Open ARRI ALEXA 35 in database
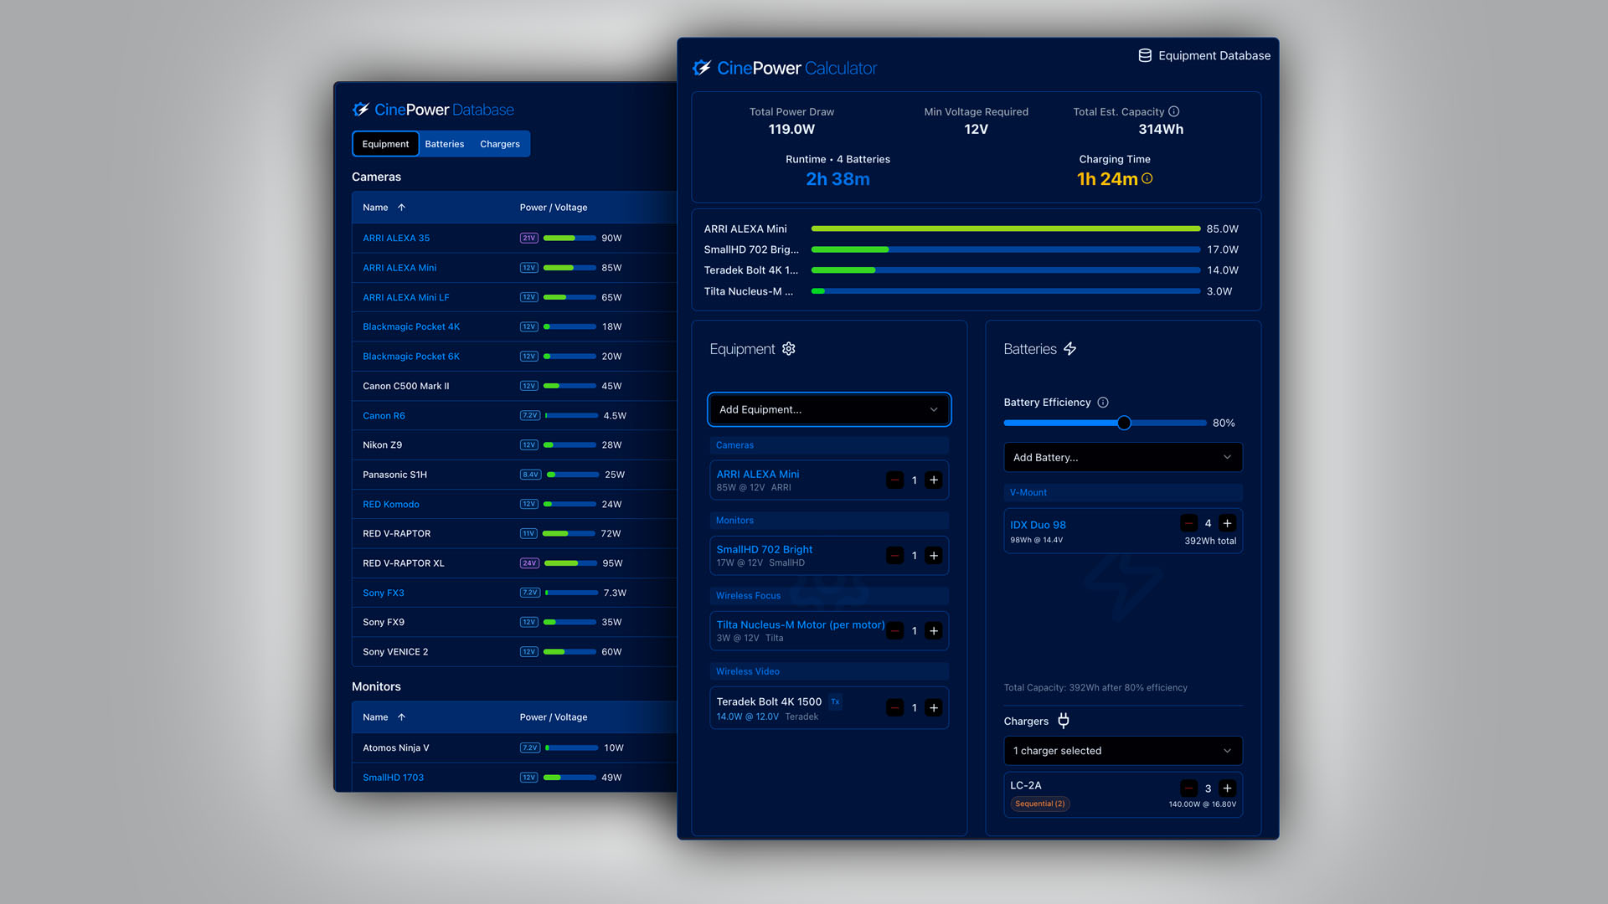Image resolution: width=1608 pixels, height=904 pixels. 396,238
